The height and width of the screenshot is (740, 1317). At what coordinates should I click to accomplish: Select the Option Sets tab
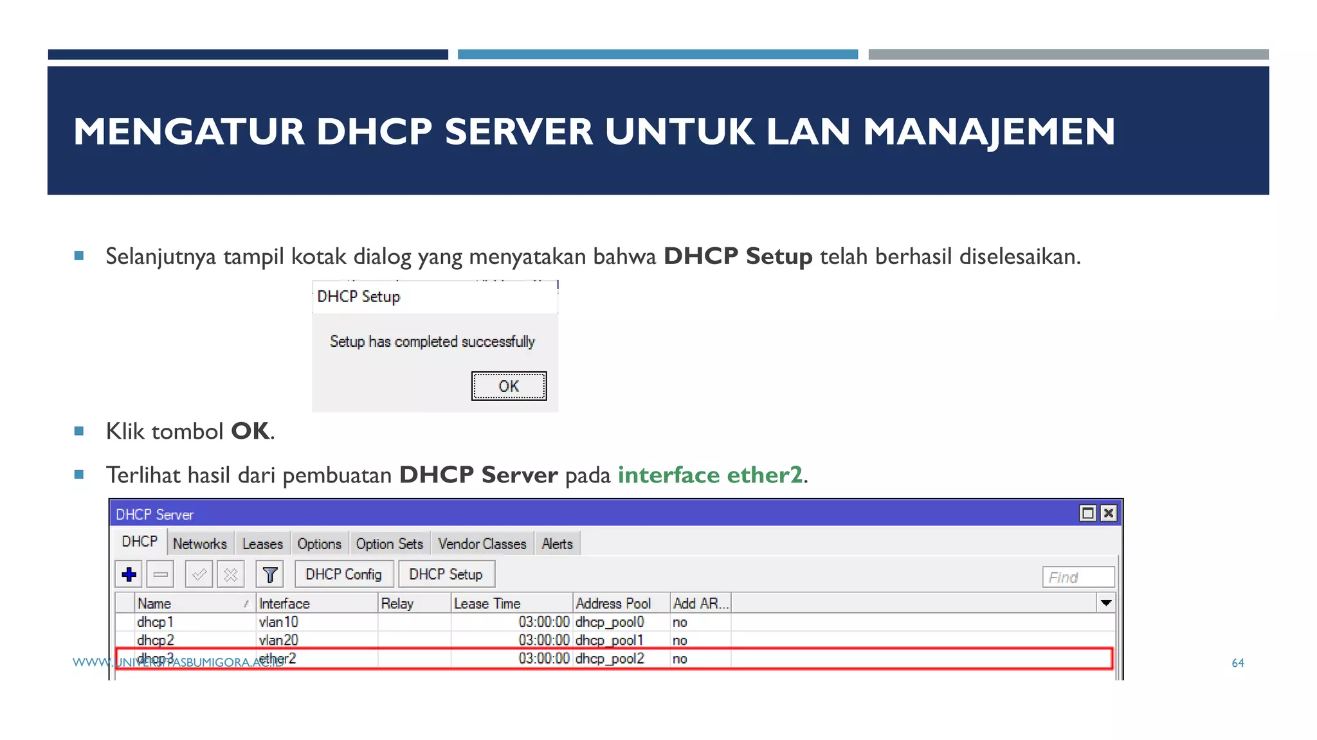[x=390, y=544]
